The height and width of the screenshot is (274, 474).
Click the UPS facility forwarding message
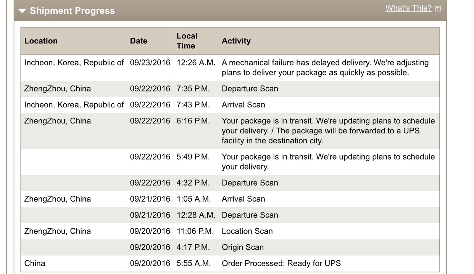(x=328, y=131)
